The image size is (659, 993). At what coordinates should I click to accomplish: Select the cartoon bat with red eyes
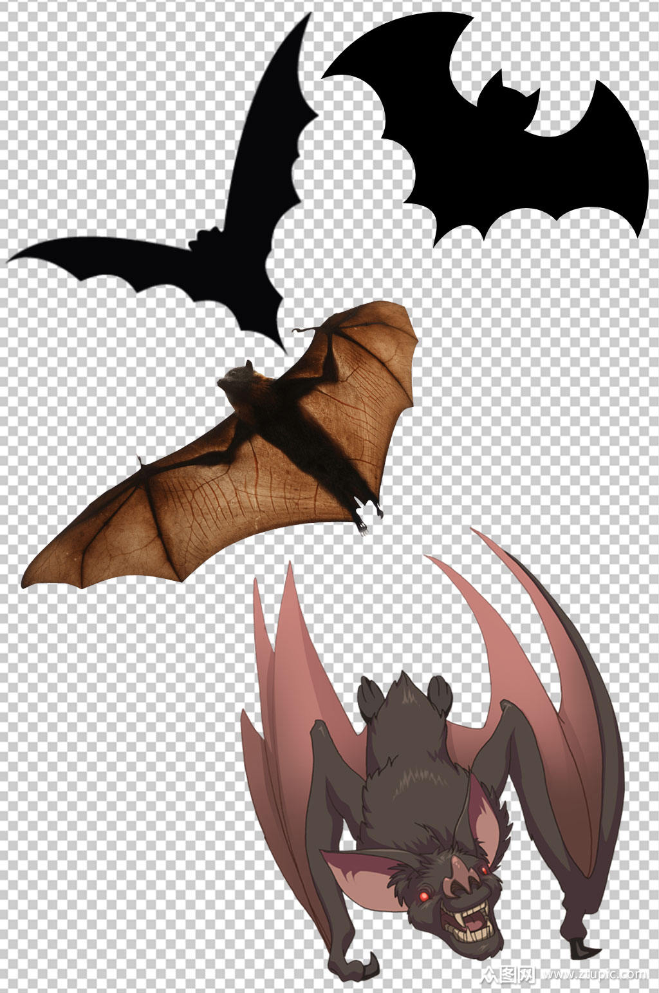[x=425, y=805]
